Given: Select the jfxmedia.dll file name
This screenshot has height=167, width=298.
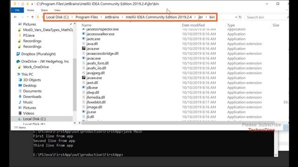Looking at the screenshot, I should coord(95,97).
